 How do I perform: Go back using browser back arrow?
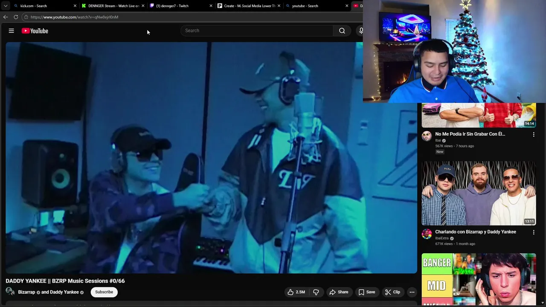pos(6,17)
